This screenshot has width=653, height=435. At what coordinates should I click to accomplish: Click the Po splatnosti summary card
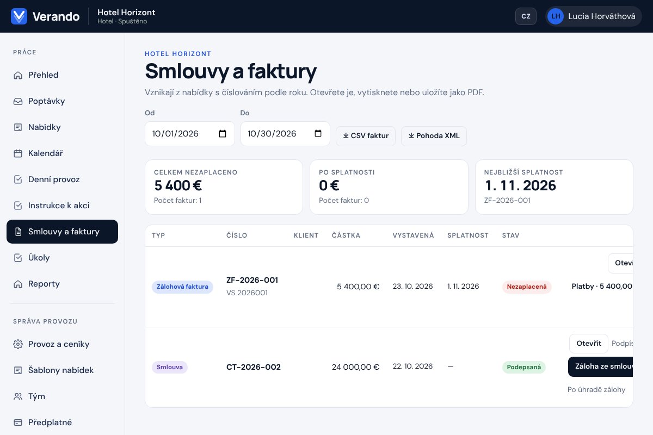[389, 187]
